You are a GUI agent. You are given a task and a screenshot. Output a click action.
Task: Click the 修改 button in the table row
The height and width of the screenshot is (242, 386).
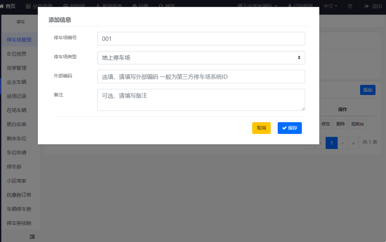pos(325,124)
